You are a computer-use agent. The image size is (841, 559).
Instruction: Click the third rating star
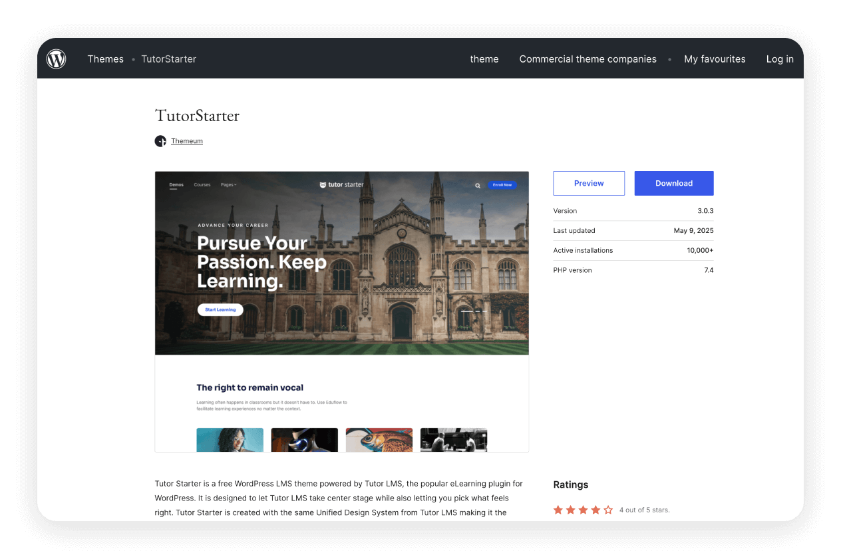pos(583,510)
